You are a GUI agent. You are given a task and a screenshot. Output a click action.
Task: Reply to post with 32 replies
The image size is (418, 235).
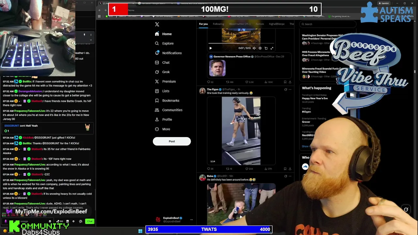click(210, 82)
